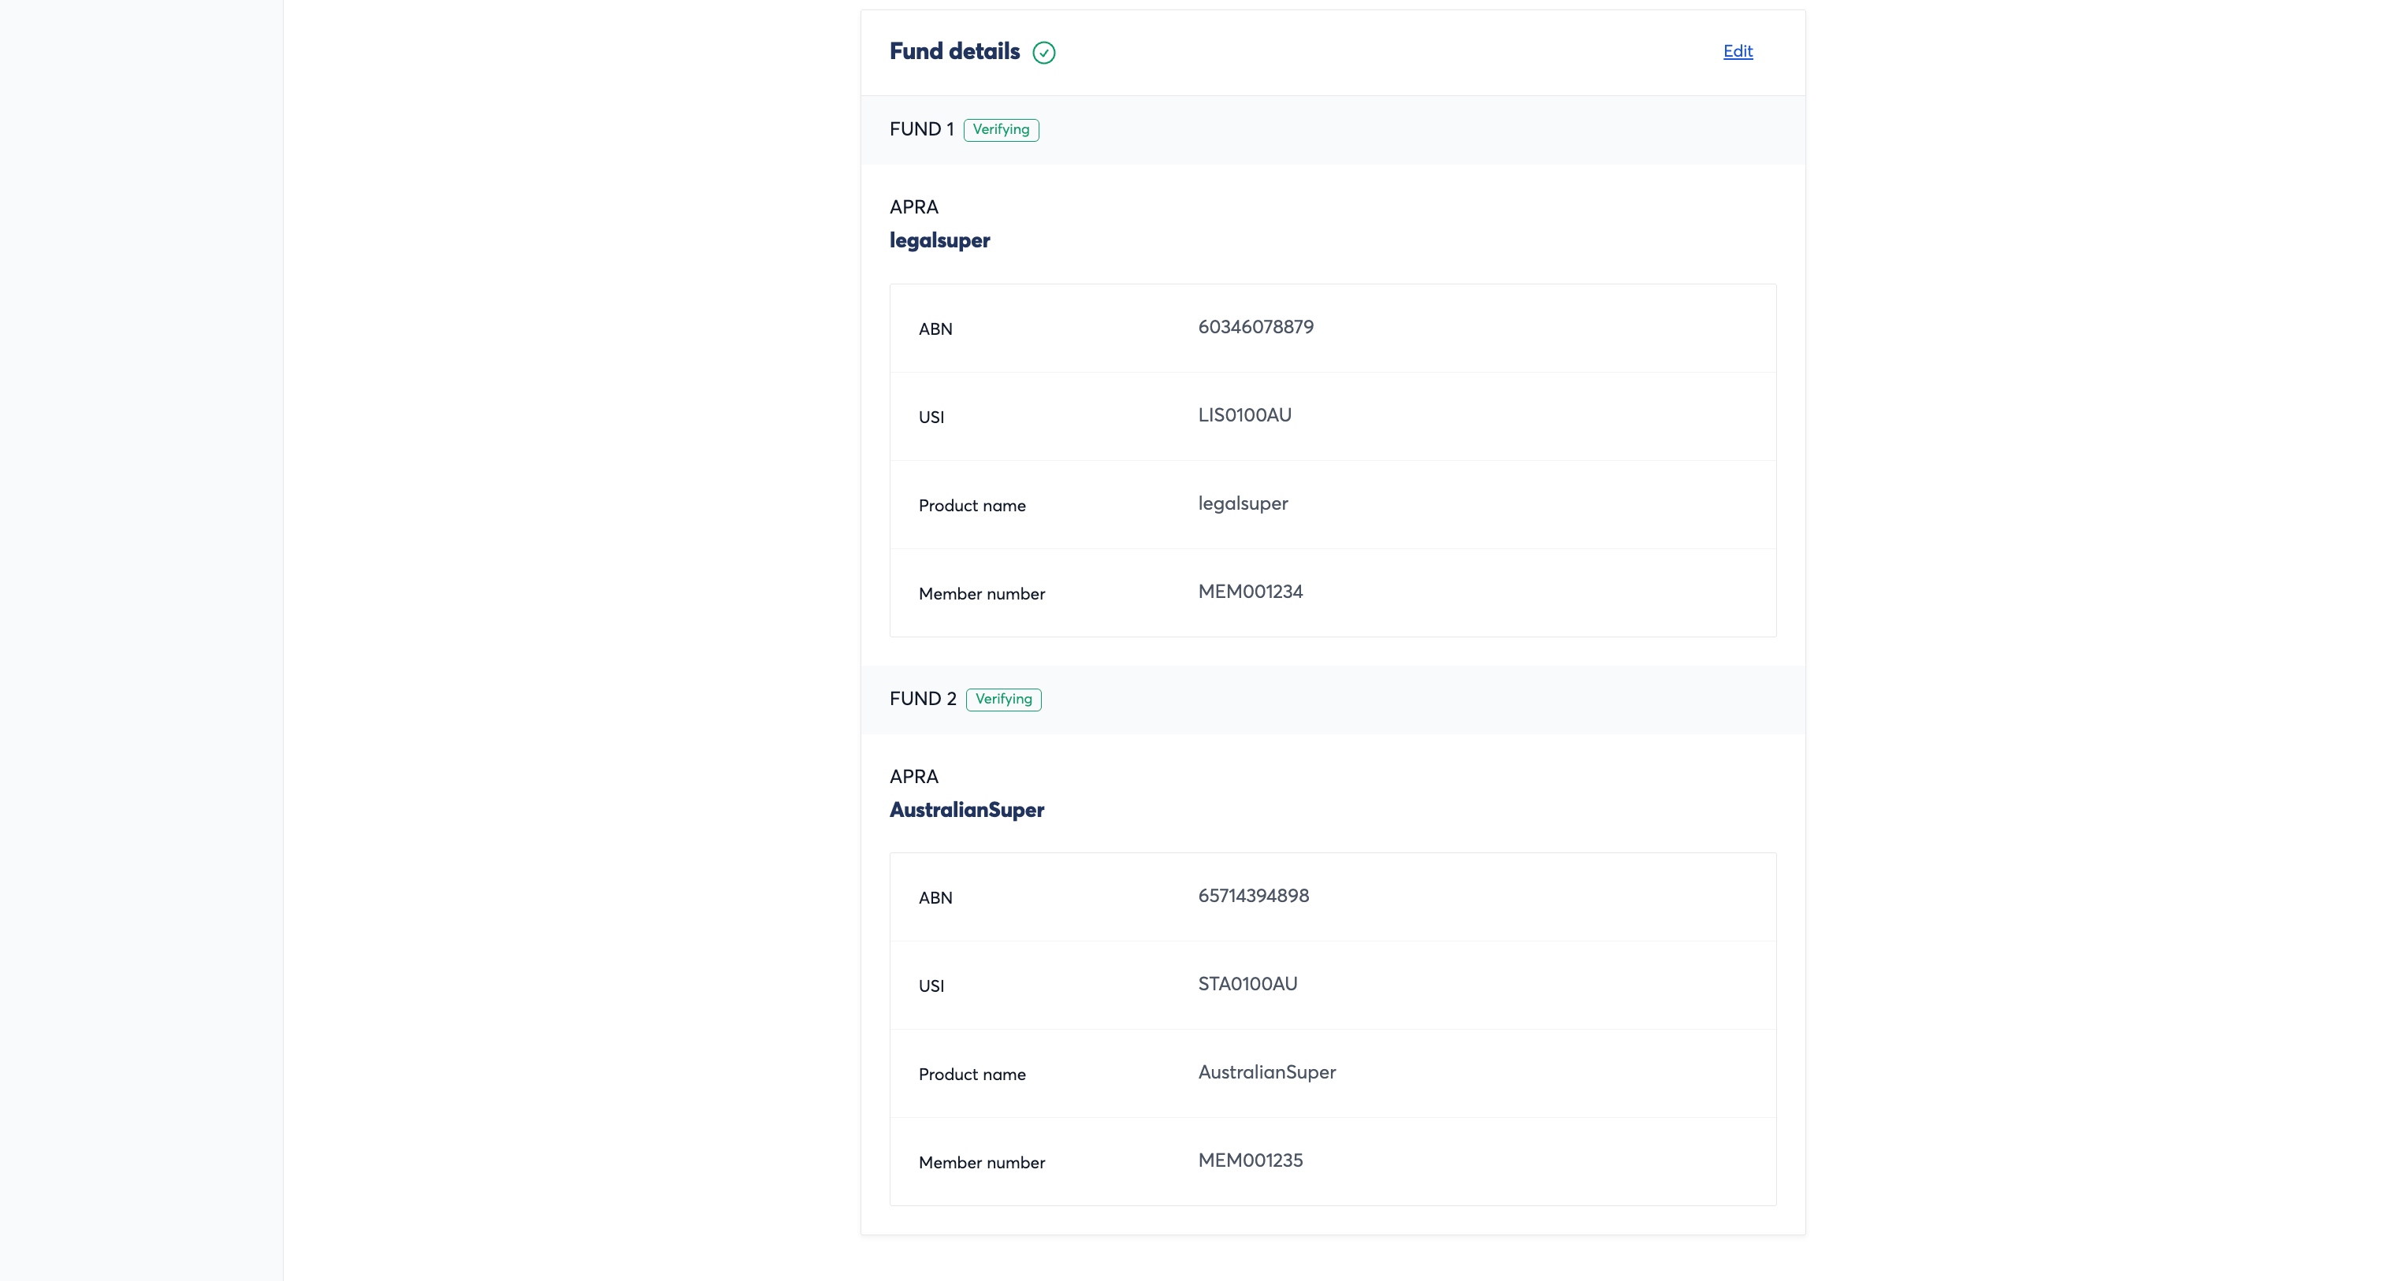The width and height of the screenshot is (2383, 1281).
Task: Click the APRA label above AustralianSuper
Action: click(914, 777)
